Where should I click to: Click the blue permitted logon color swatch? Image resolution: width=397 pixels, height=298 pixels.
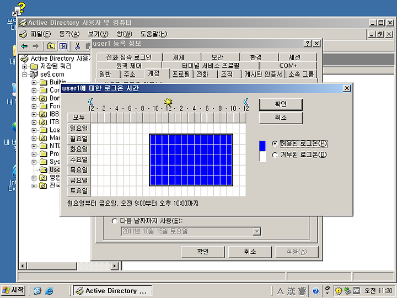click(262, 146)
